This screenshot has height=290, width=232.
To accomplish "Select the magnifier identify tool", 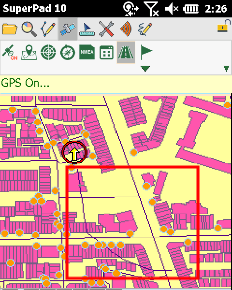I will tap(29, 29).
